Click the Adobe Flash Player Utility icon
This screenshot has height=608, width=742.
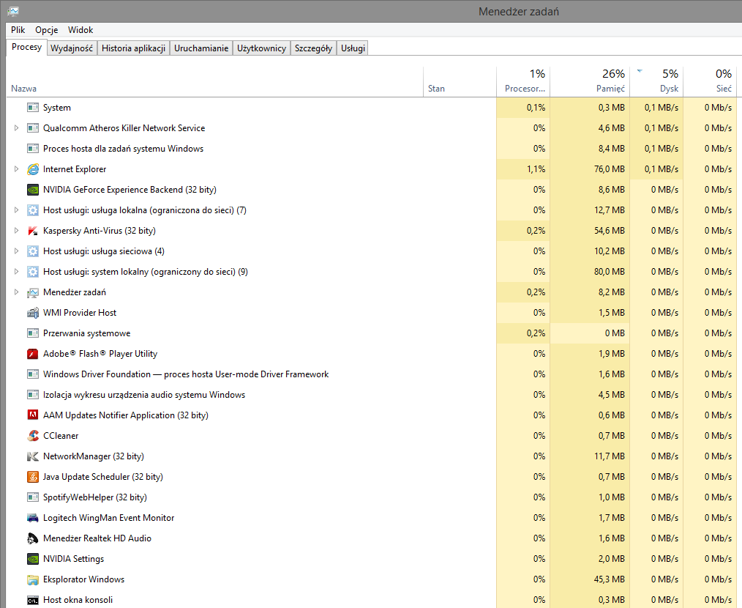33,354
